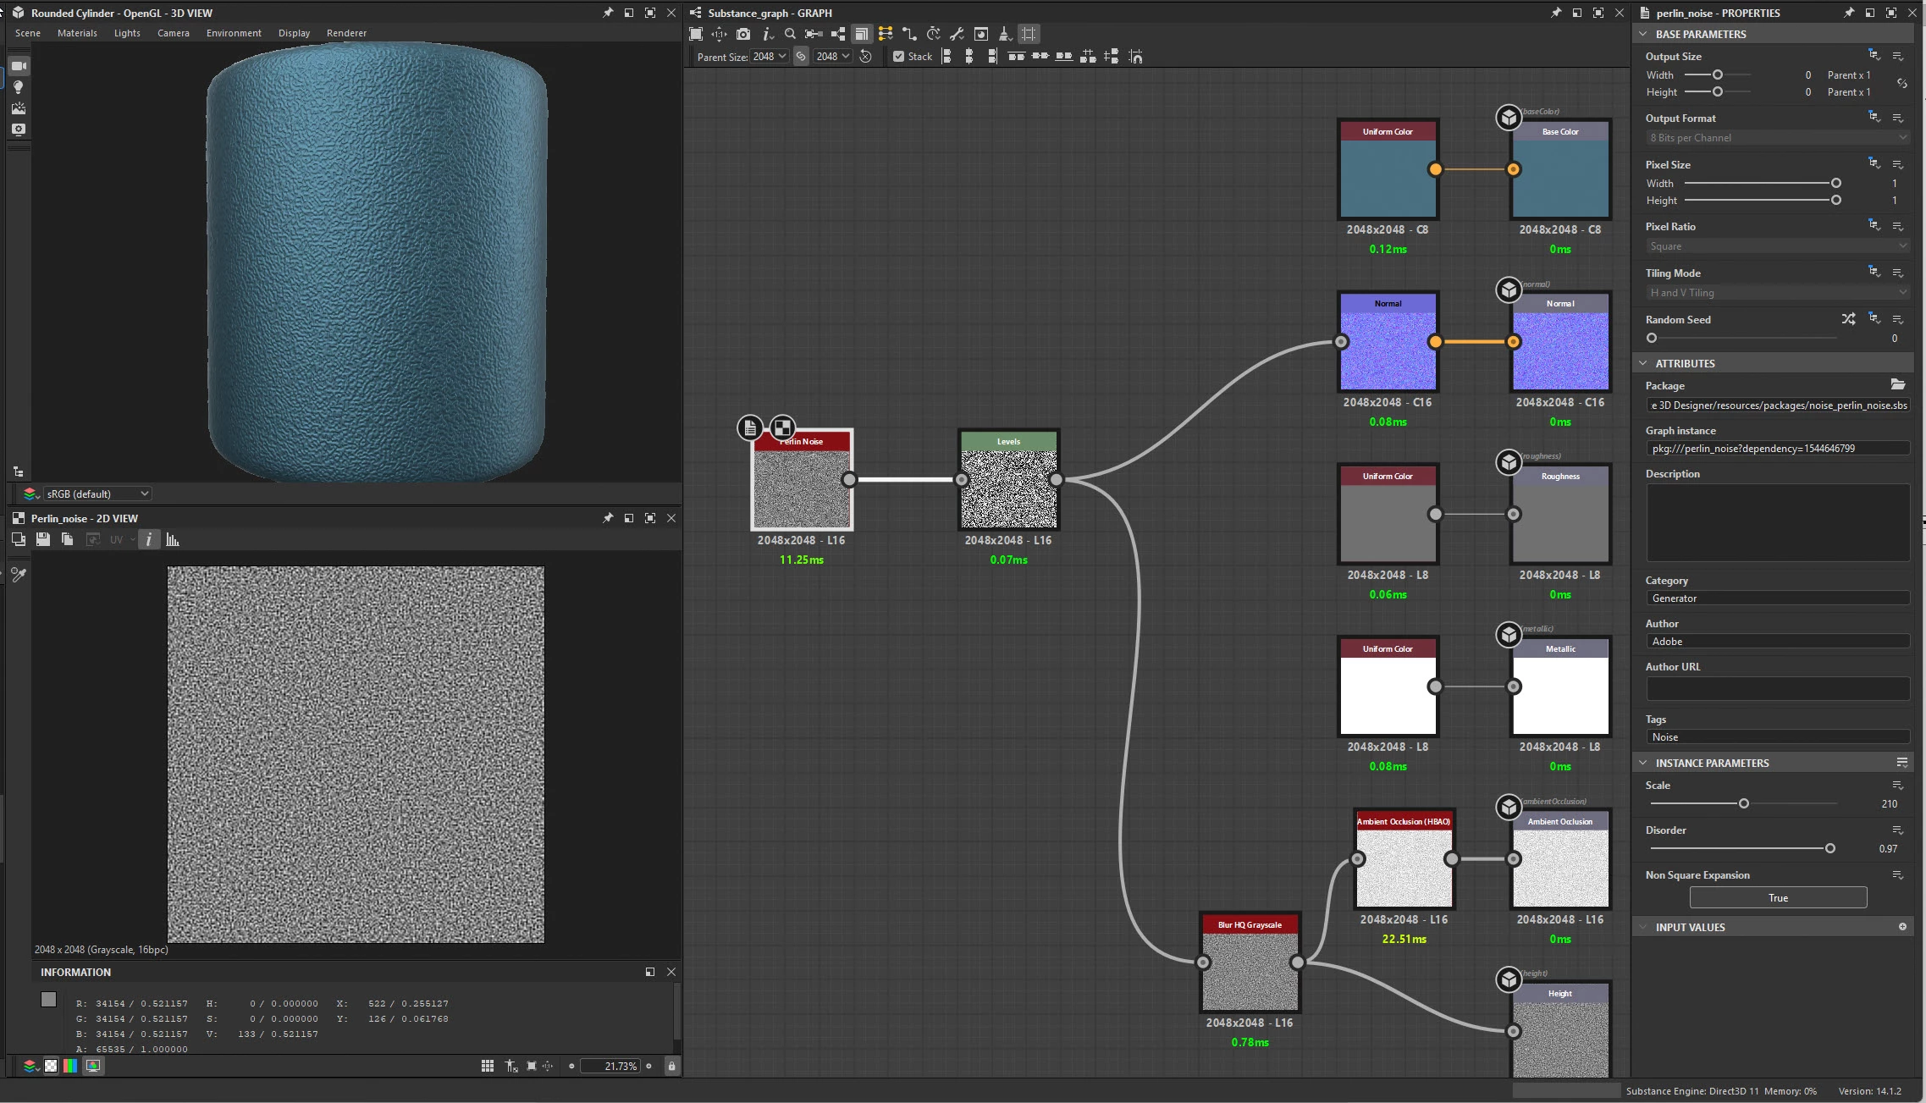Show the histogram in the 2D view

point(173,540)
